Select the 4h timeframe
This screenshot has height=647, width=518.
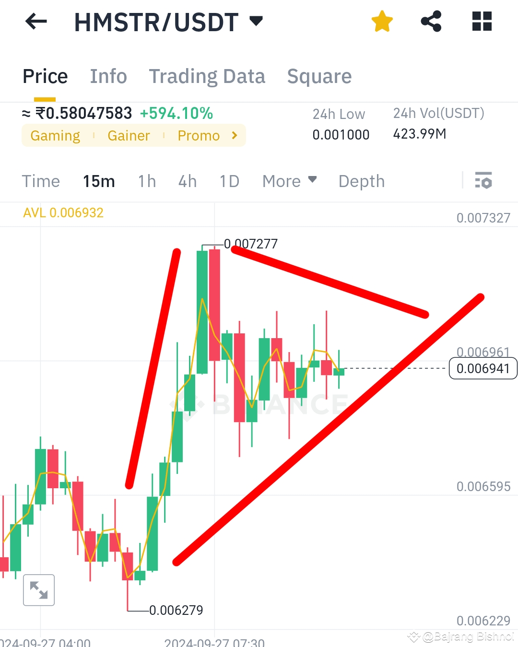pos(188,181)
